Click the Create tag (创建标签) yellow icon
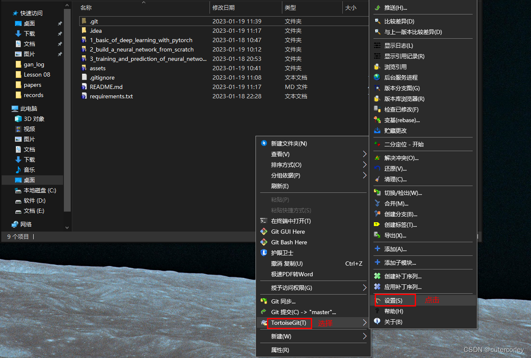 click(377, 225)
